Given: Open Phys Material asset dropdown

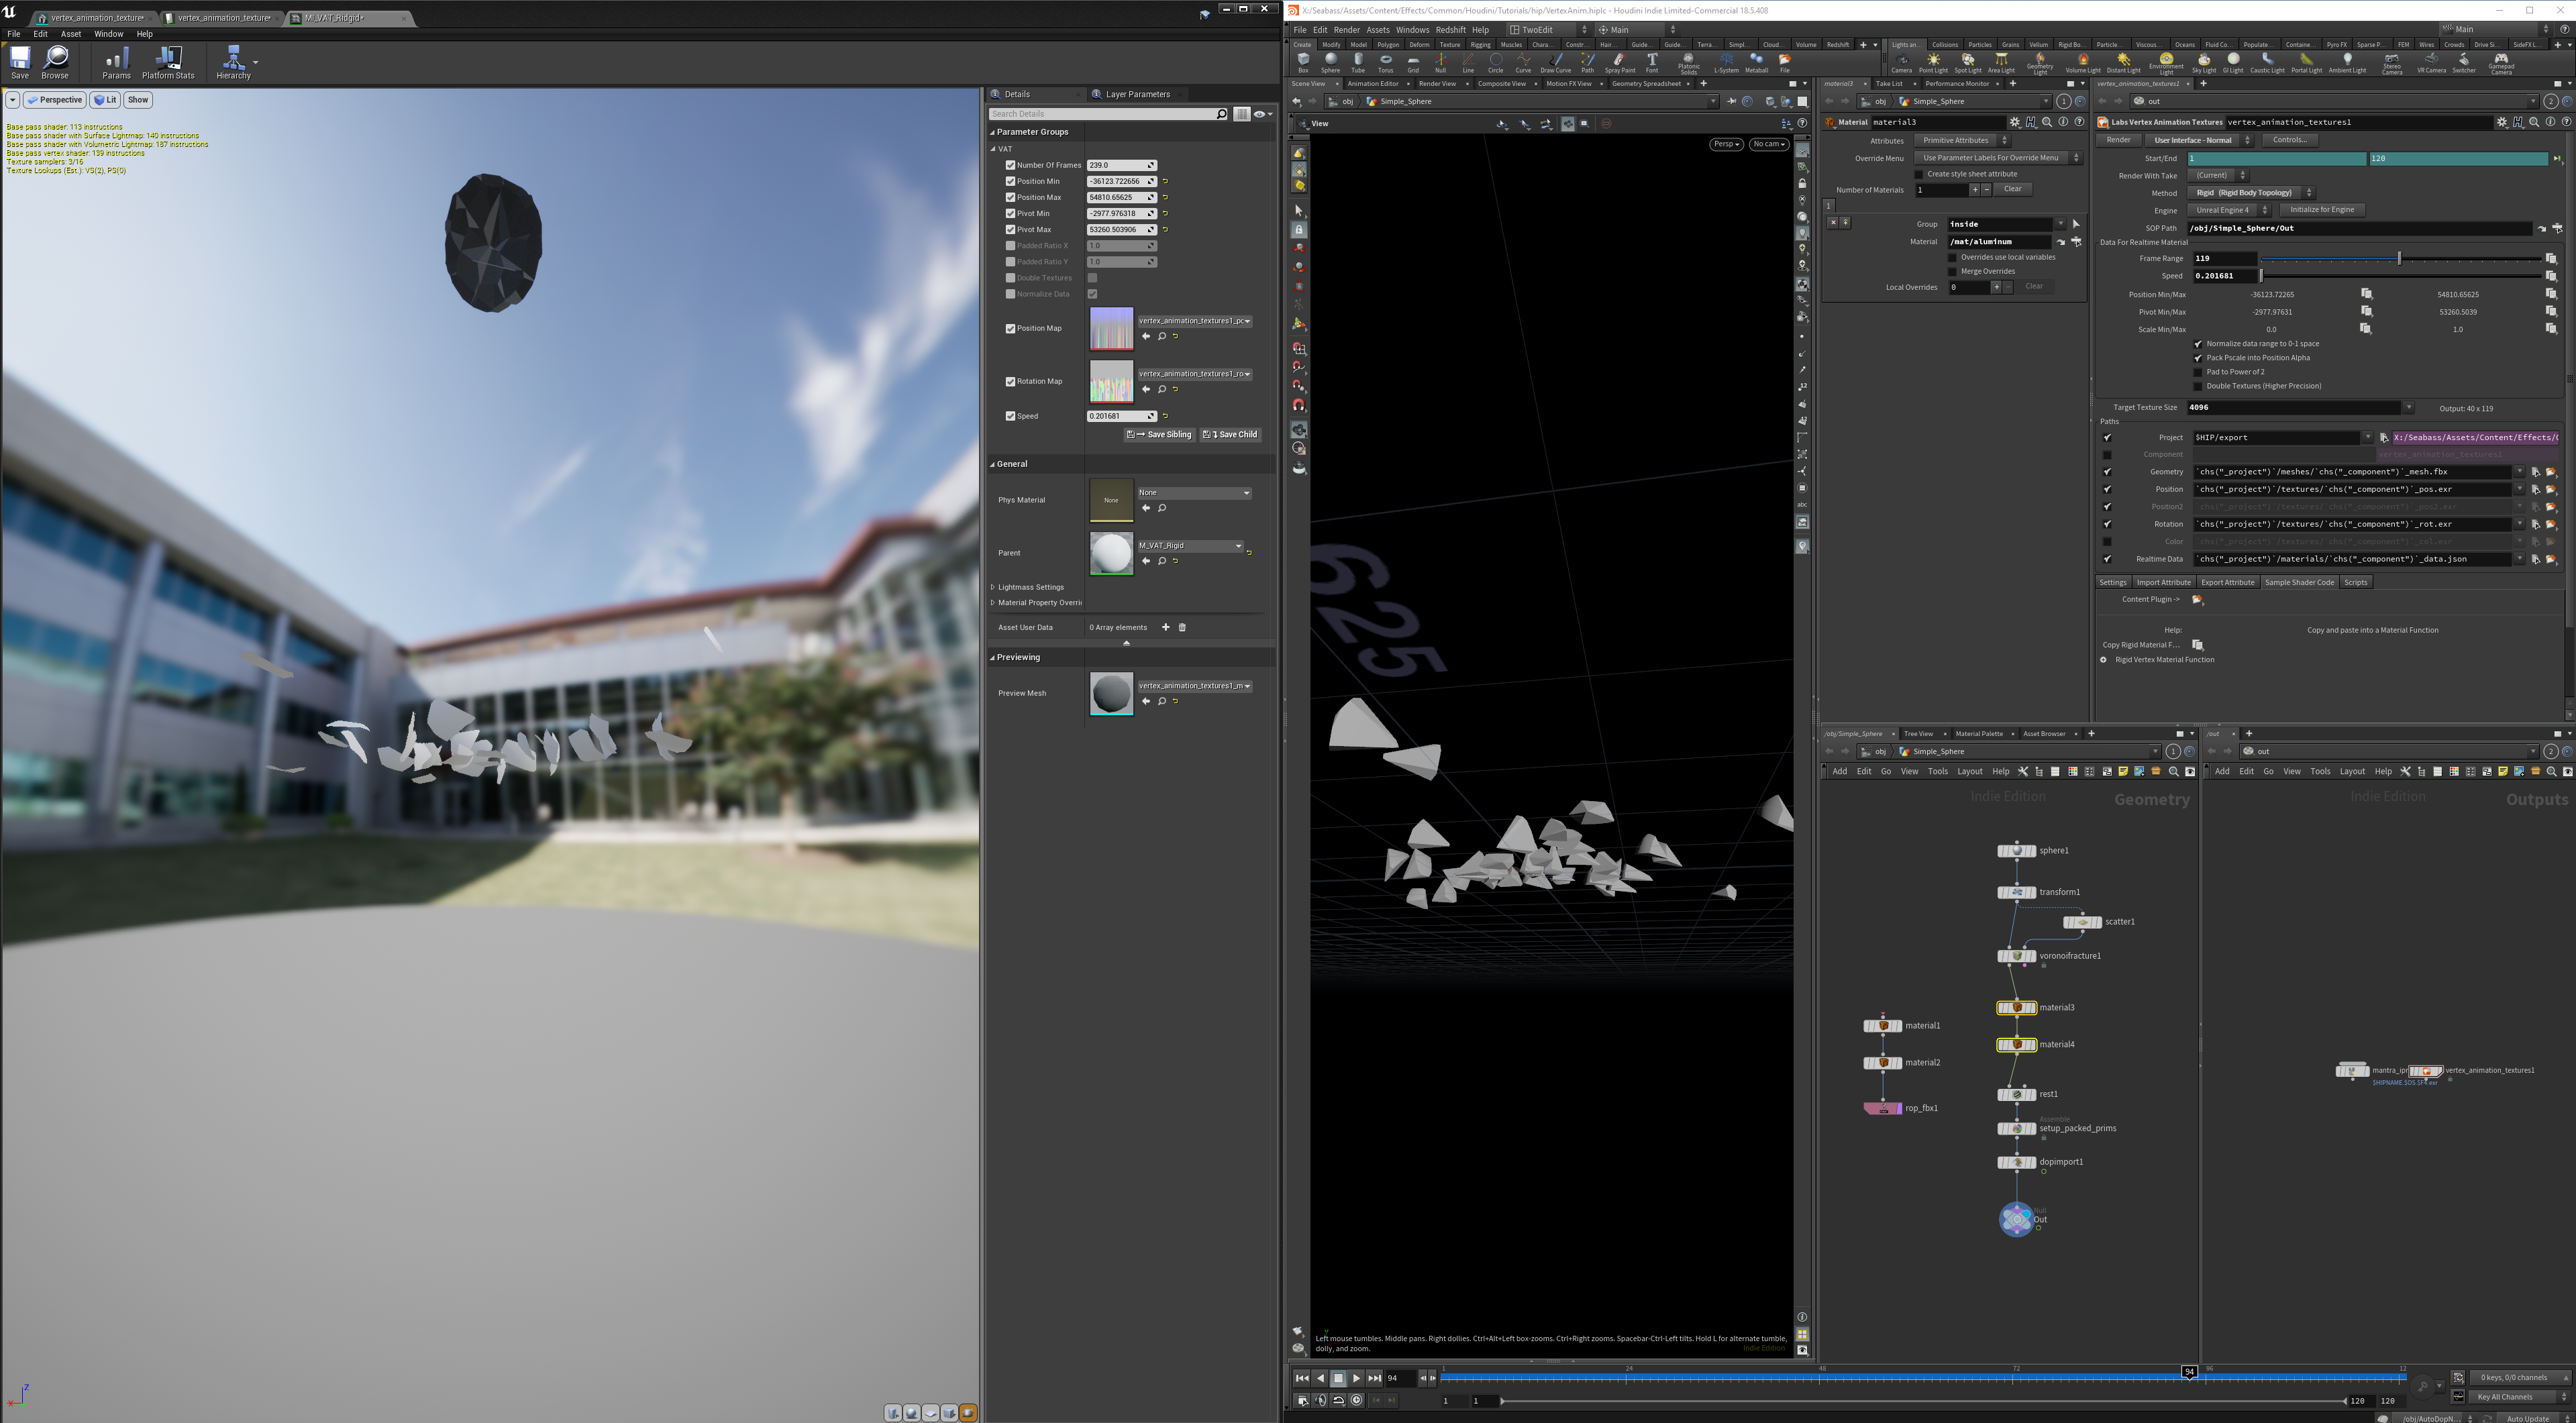Looking at the screenshot, I should 1194,493.
